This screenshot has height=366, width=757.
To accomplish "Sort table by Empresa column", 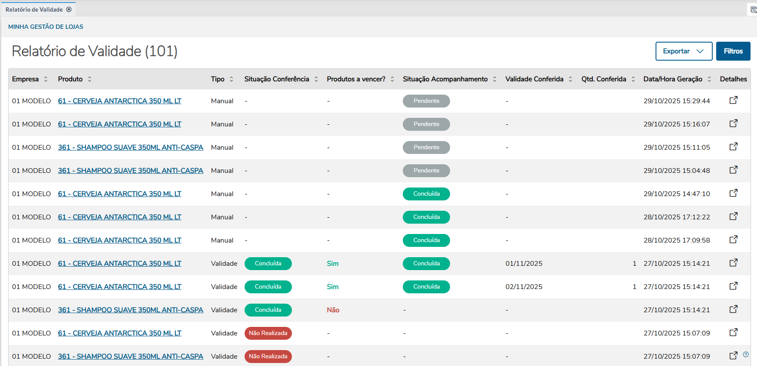I will 46,79.
